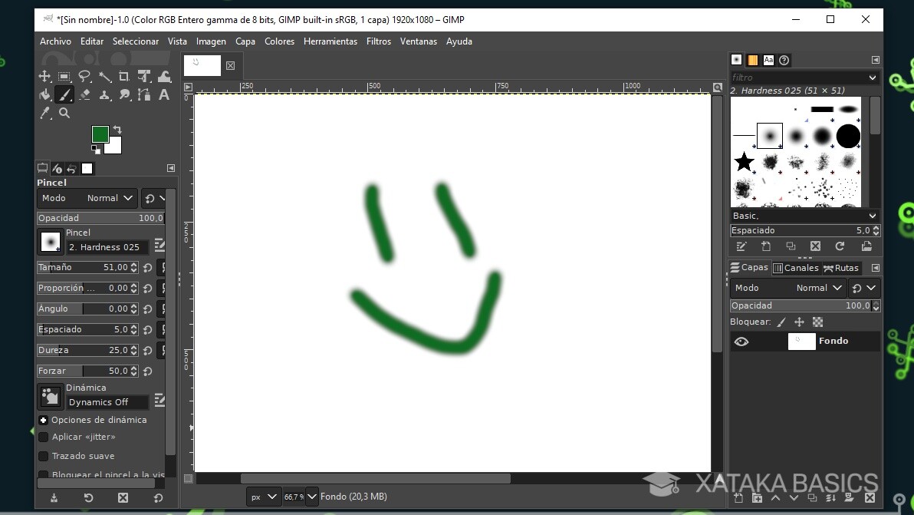Screen dimensions: 914x515
Task: Pick the Bucket Fill tool
Action: (44, 95)
